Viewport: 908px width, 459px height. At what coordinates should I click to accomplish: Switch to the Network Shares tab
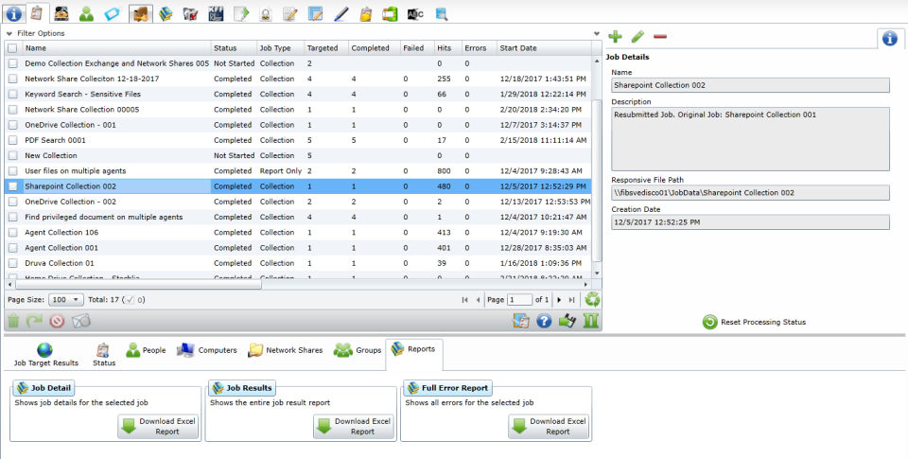[285, 350]
